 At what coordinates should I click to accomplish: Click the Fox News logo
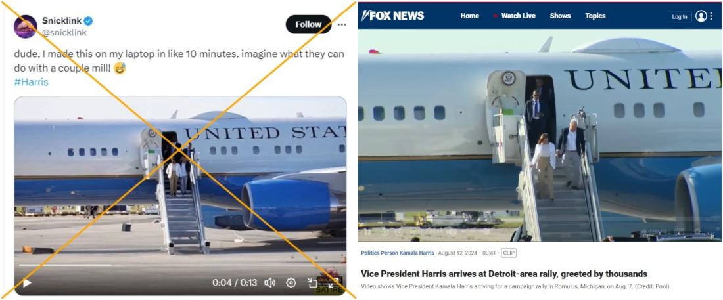pos(393,16)
